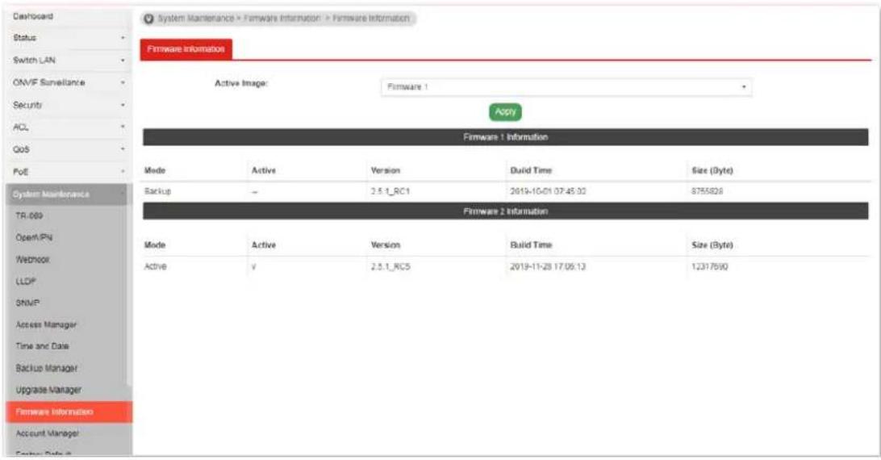The height and width of the screenshot is (460, 881).
Task: Expand the ACL menu
Action: click(x=69, y=127)
